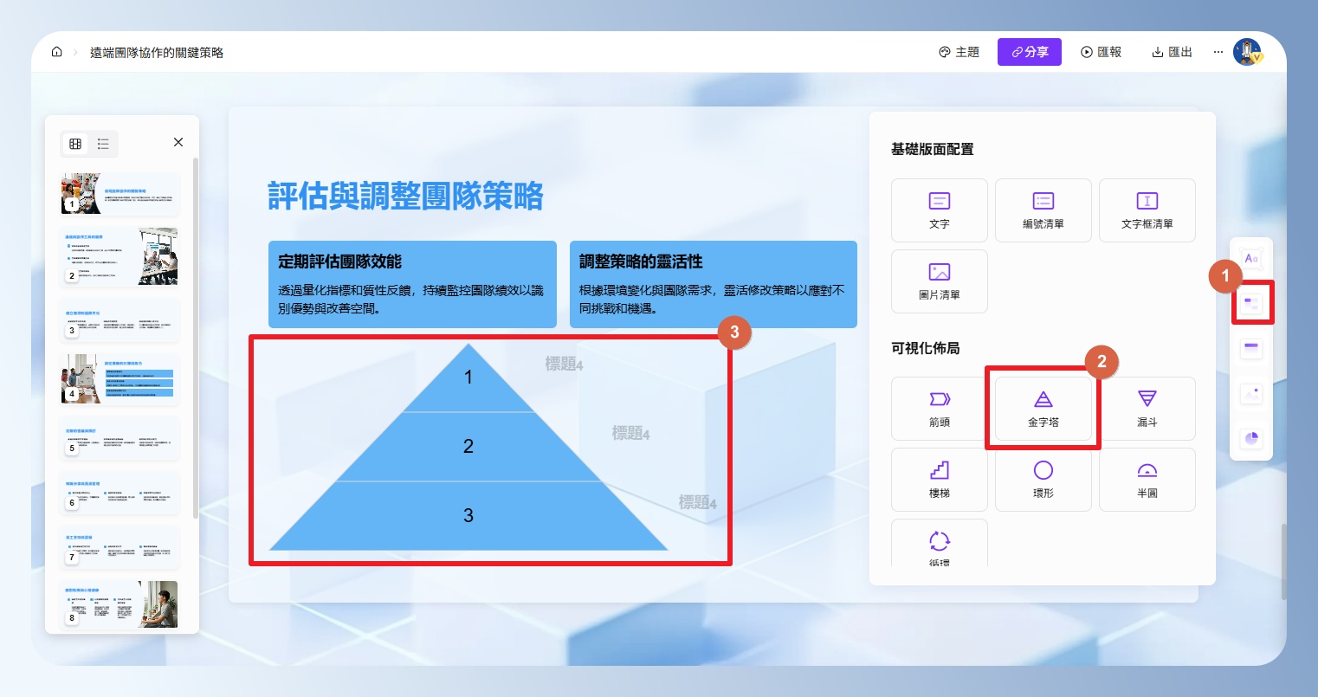Viewport: 1318px width, 697px height.
Task: Close the slide thumbnail panel
Action: tap(178, 142)
